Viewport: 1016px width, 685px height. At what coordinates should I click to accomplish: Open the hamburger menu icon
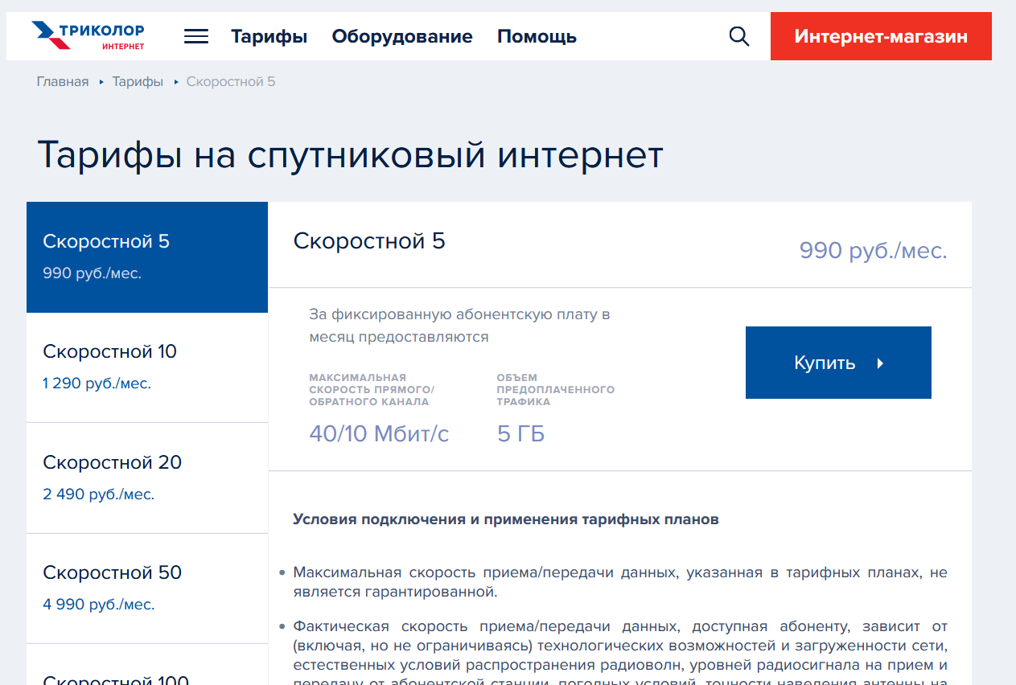coord(195,36)
